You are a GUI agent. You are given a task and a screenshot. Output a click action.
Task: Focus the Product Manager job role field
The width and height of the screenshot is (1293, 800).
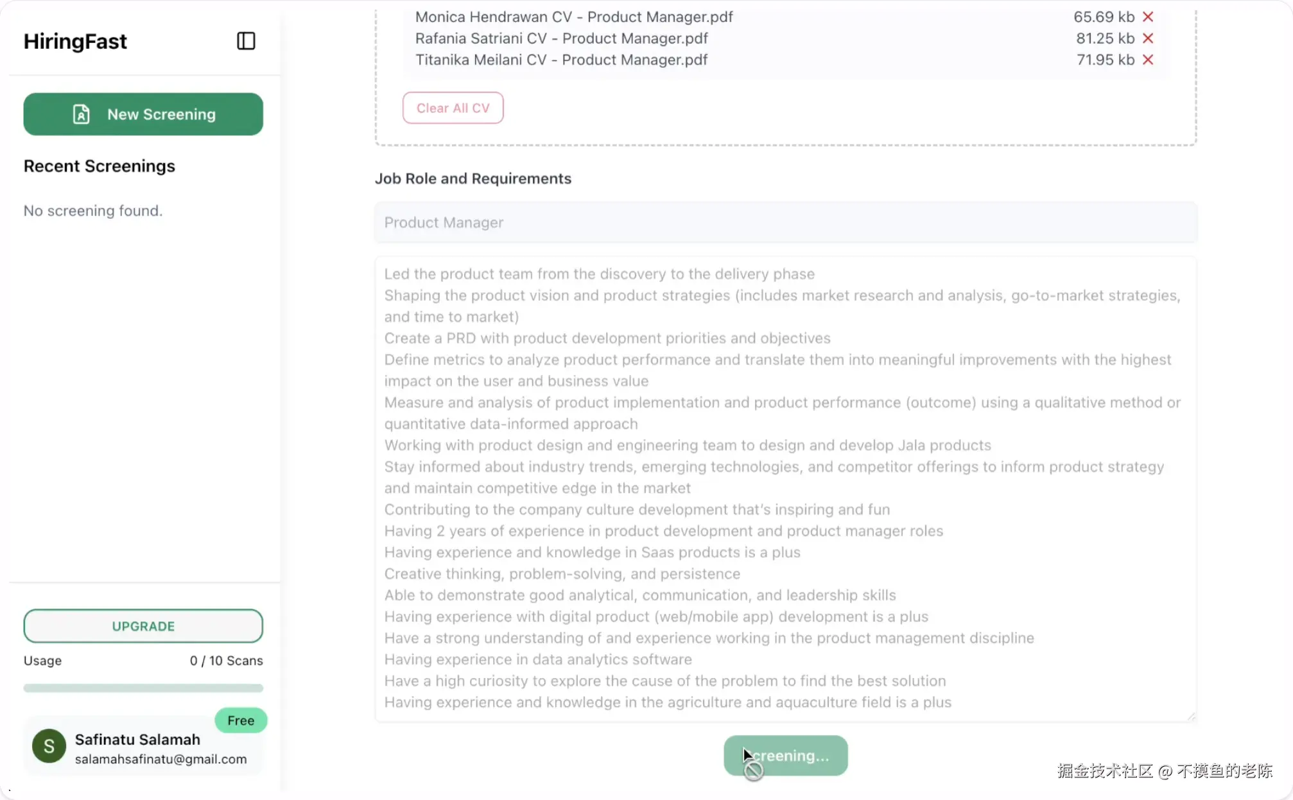(x=785, y=222)
